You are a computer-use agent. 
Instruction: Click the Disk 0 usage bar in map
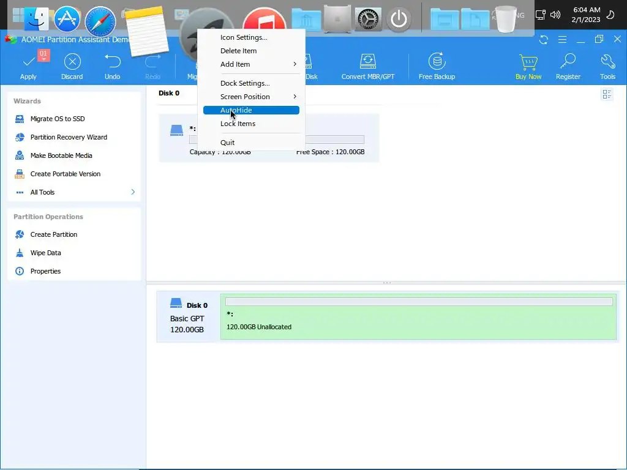[419, 302]
